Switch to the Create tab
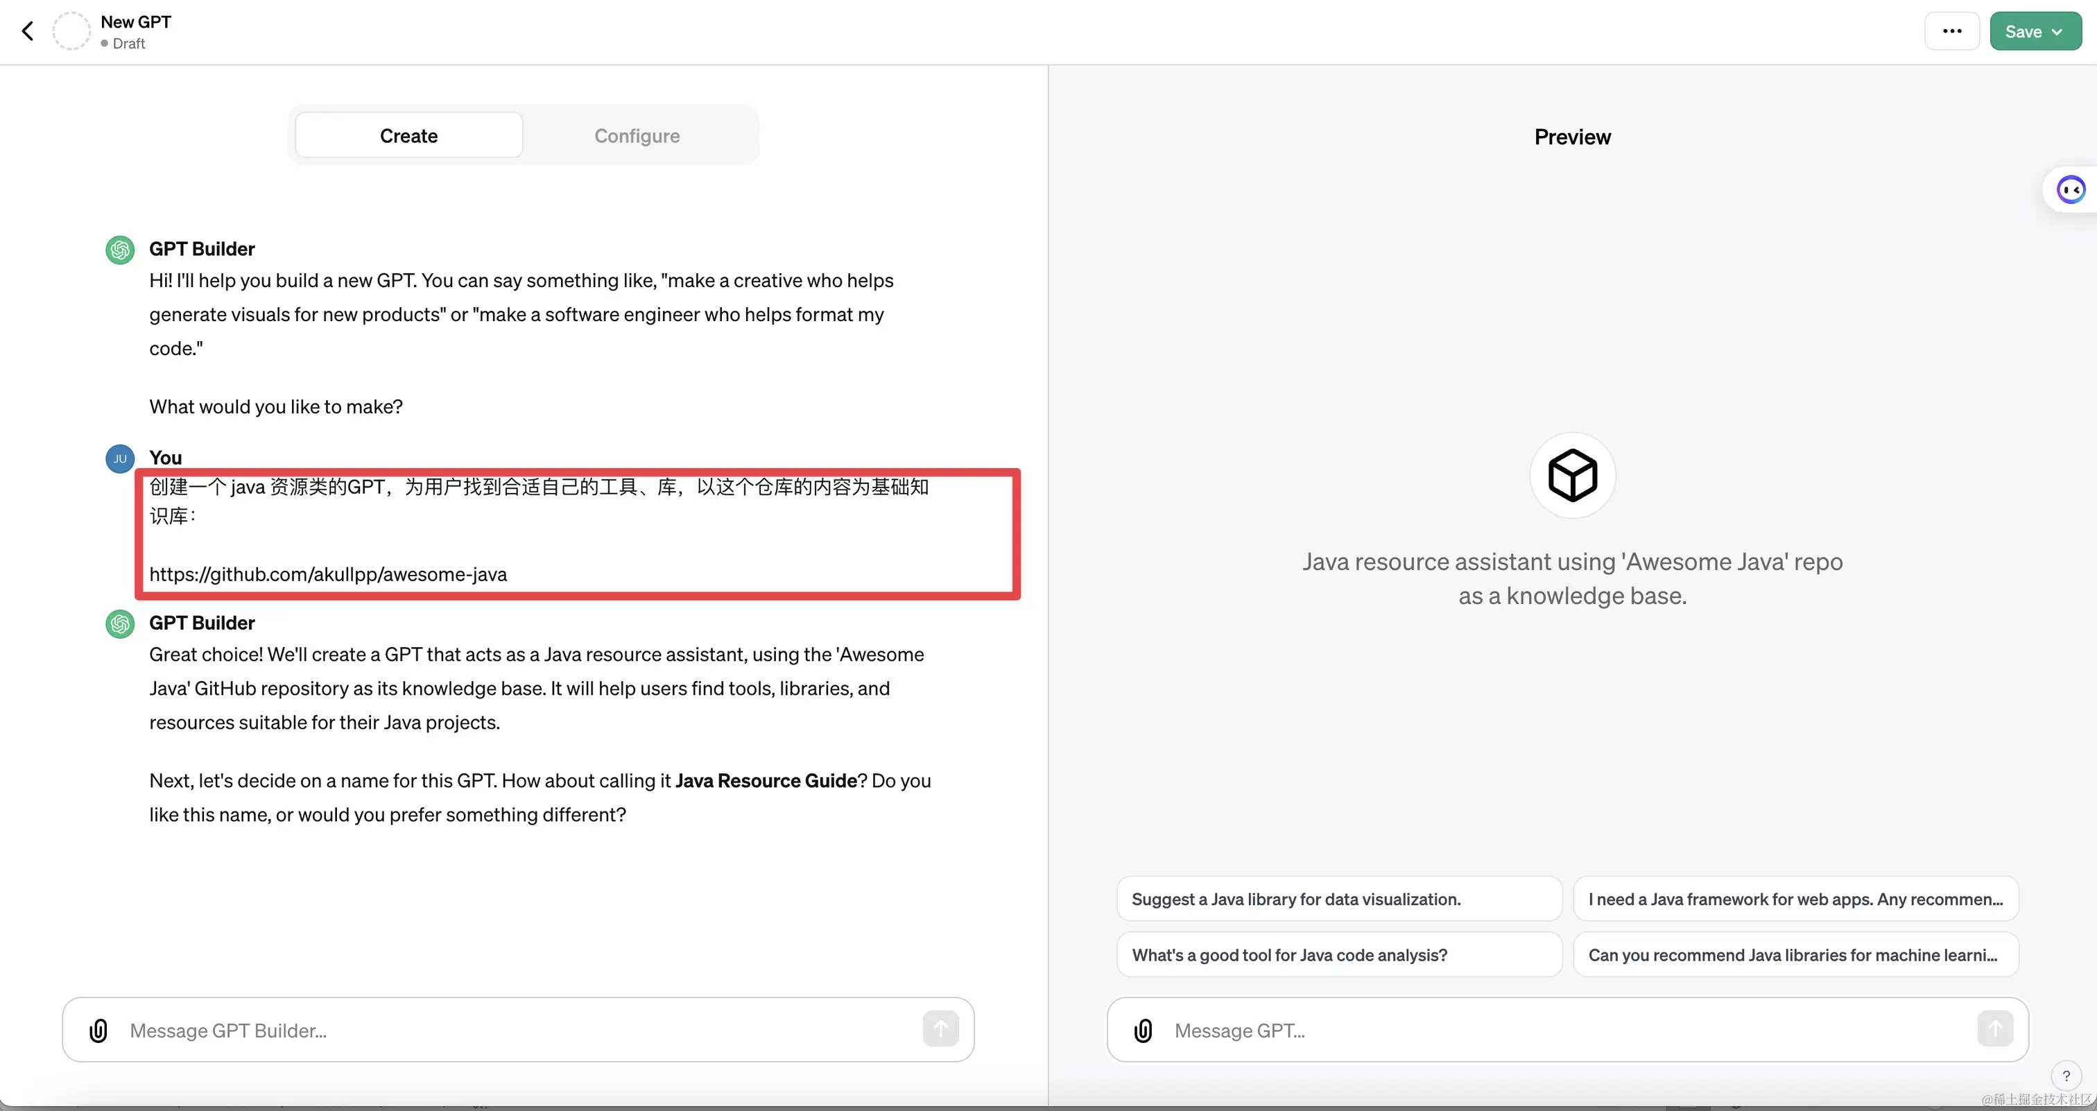This screenshot has width=2097, height=1111. pos(408,135)
